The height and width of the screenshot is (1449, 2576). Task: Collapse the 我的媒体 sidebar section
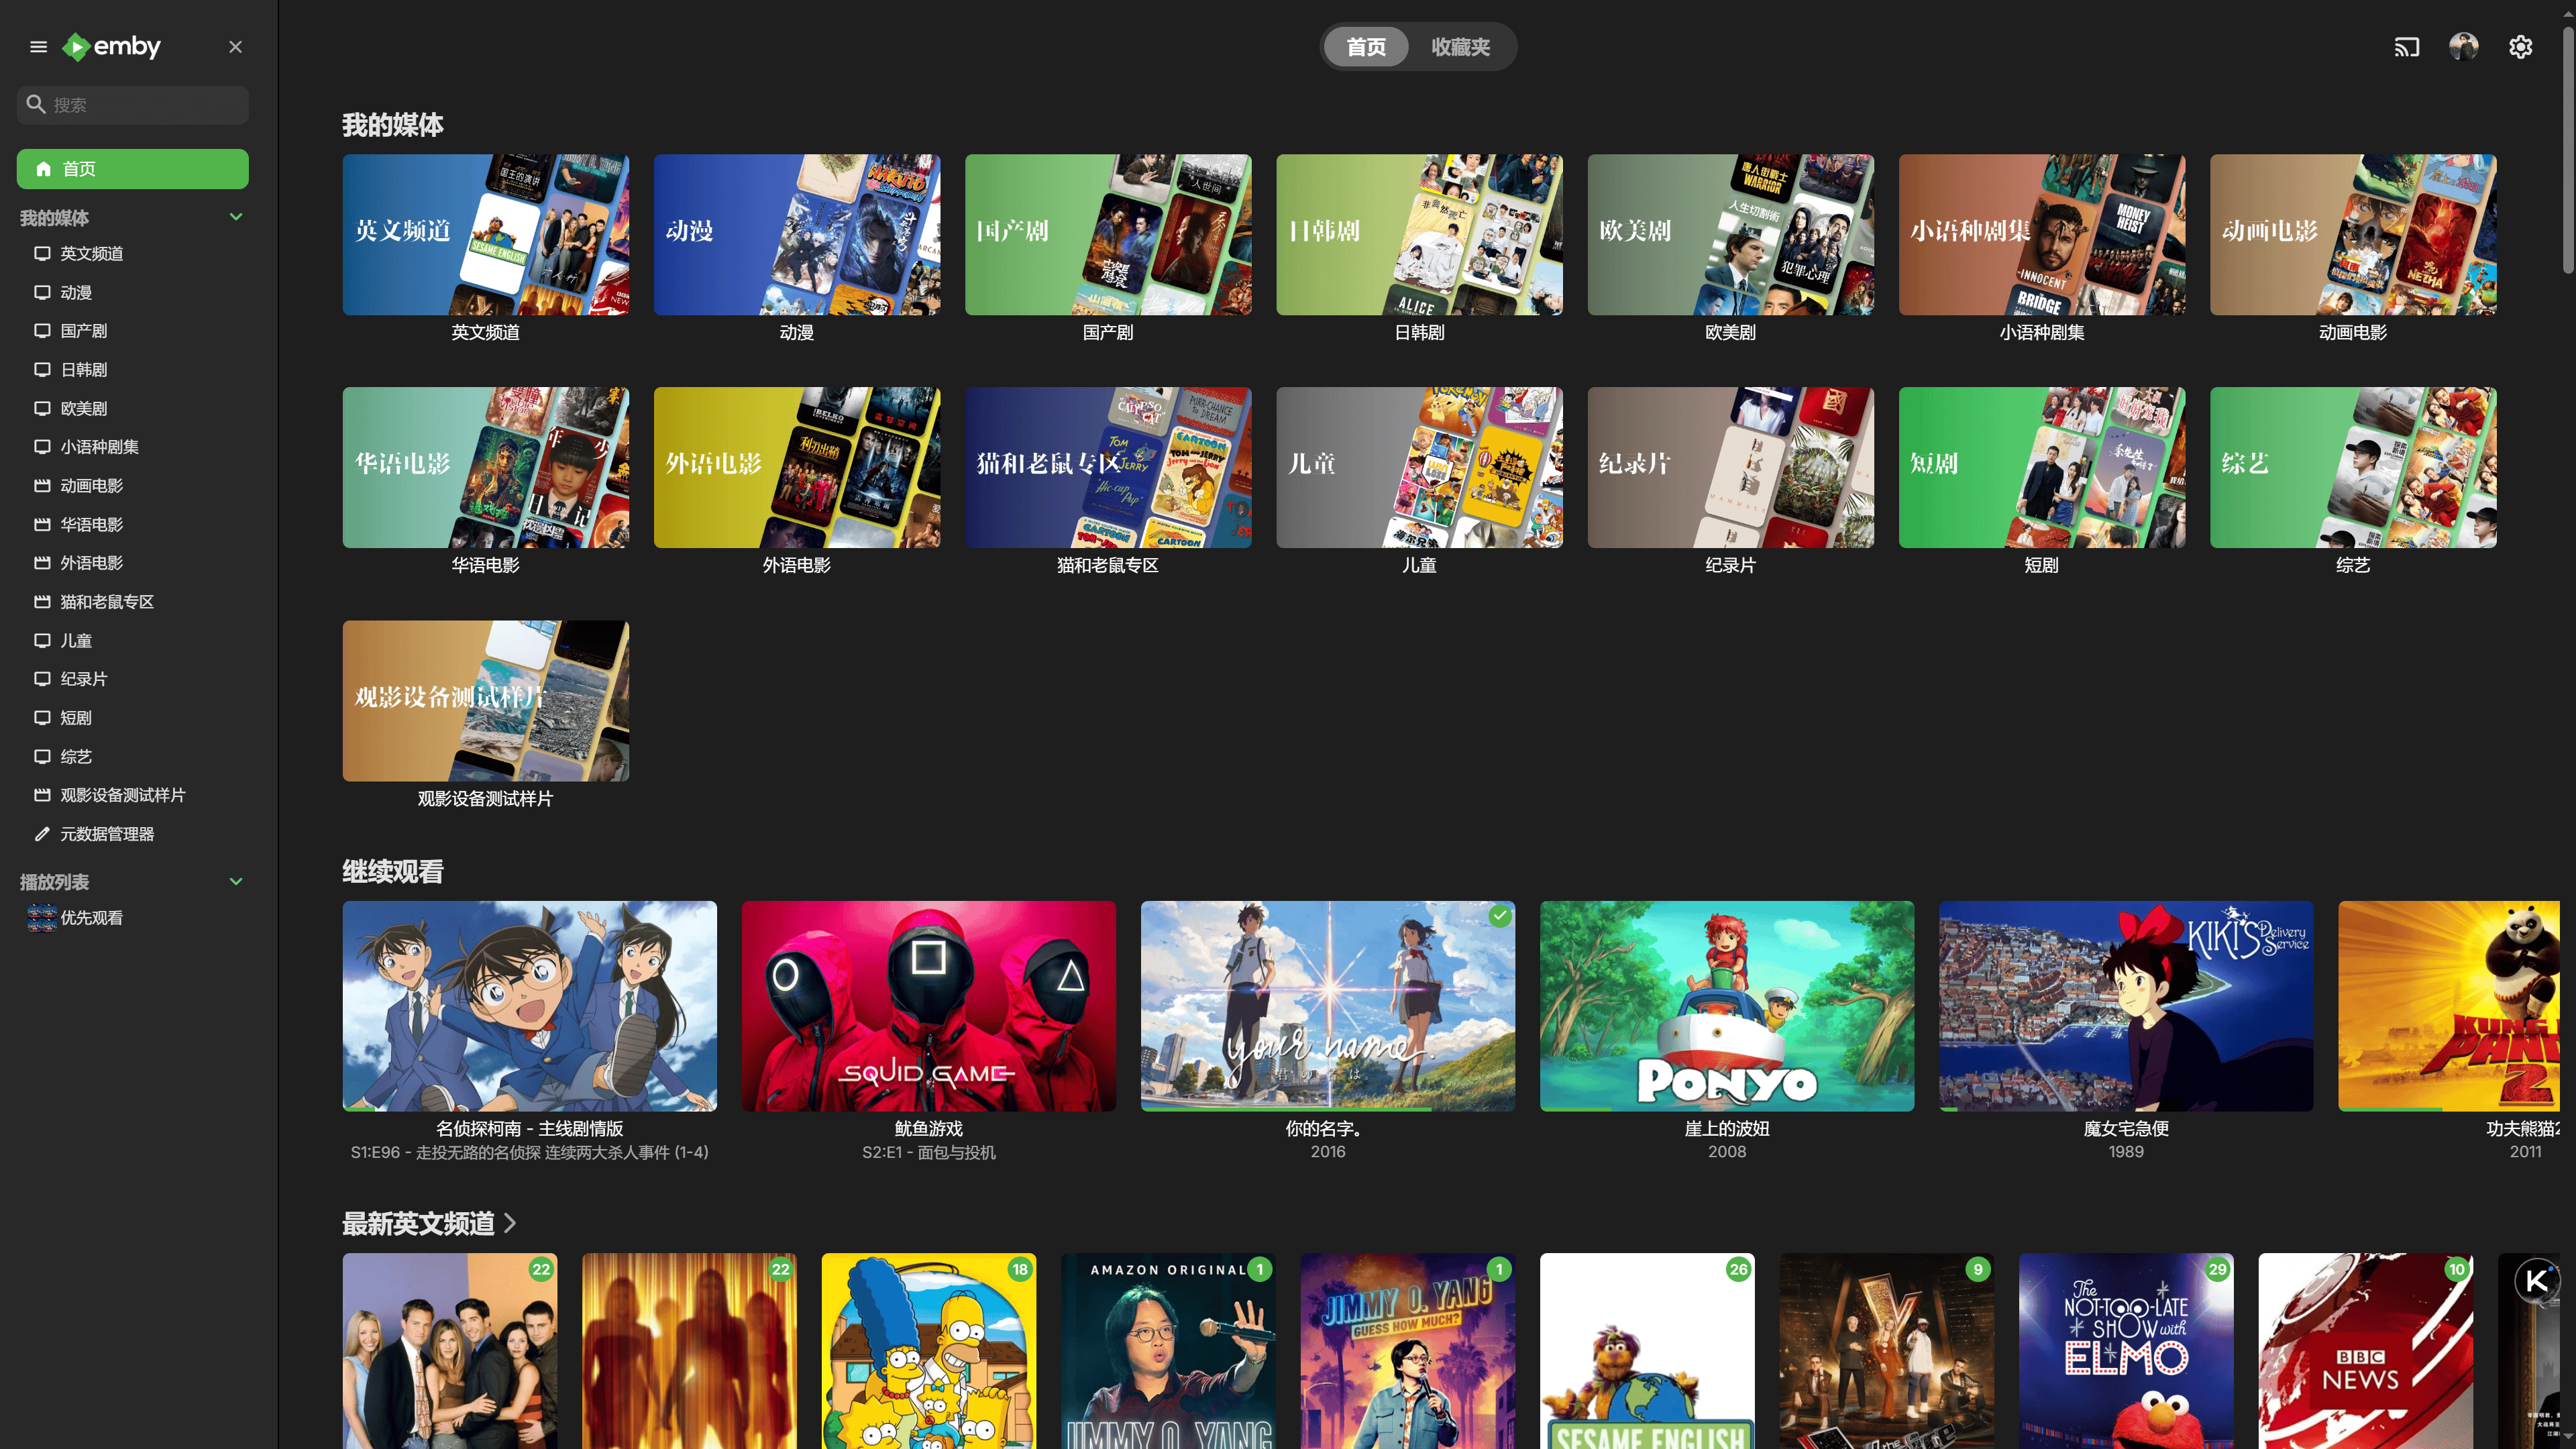coord(236,217)
